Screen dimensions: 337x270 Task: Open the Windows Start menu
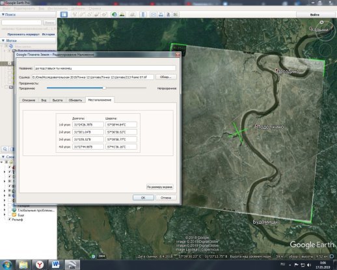pos(7,265)
